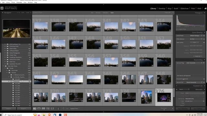This screenshot has height=116, width=207.
Task: Open notification center in system tray
Action: (x=205, y=115)
